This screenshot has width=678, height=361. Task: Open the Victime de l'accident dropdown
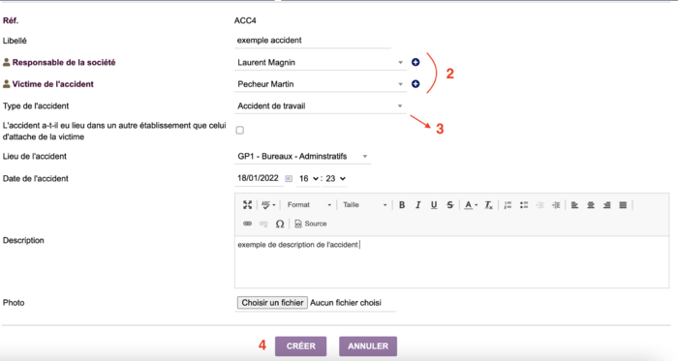(x=321, y=84)
